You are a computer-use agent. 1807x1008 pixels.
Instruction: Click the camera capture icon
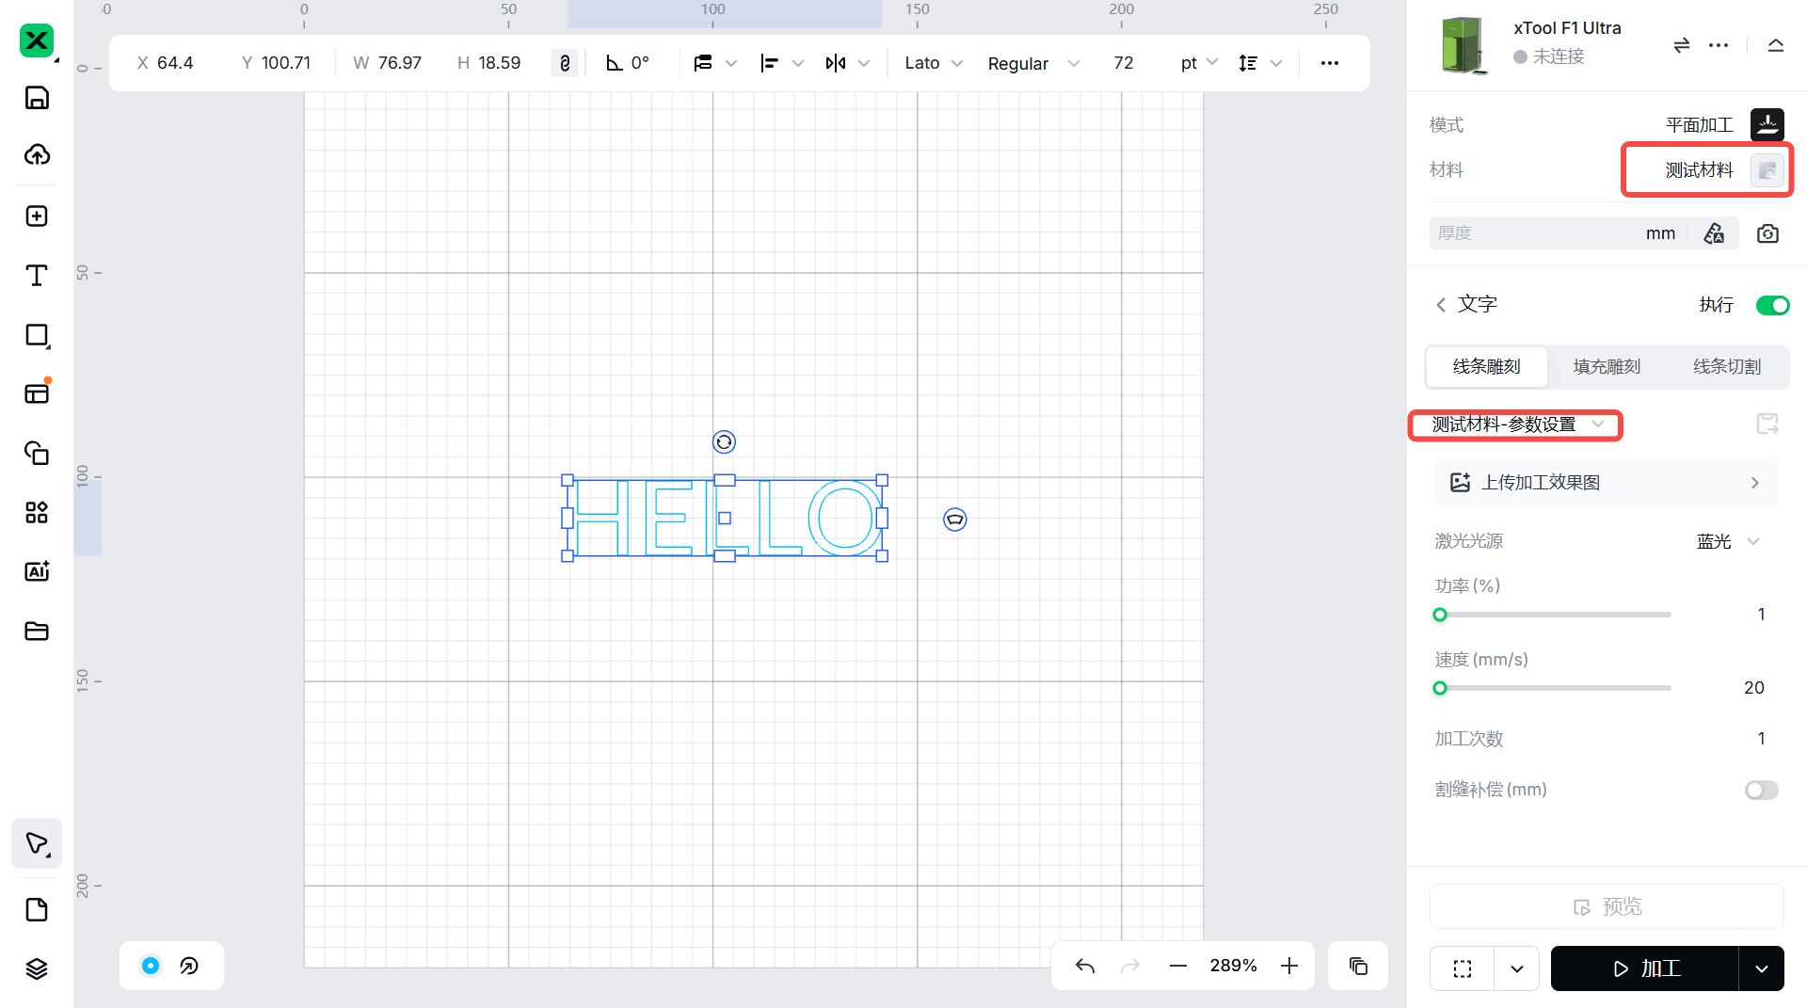(x=1767, y=233)
